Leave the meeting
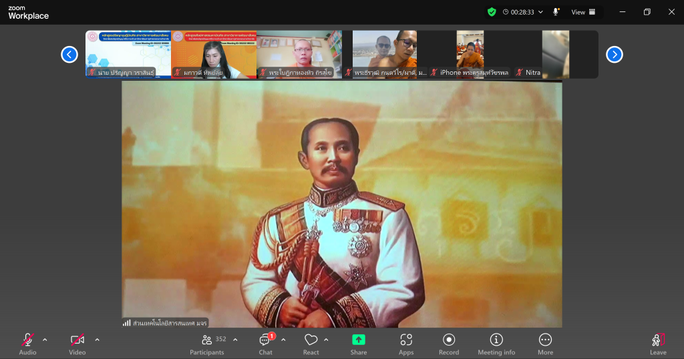The image size is (684, 359). (x=658, y=344)
